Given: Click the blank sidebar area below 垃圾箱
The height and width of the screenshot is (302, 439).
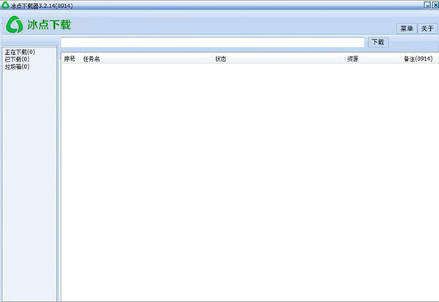Looking at the screenshot, I should 29,183.
